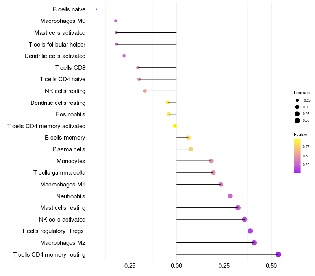Click the Mast cells resting data point
The width and height of the screenshot is (315, 276).
pyautogui.click(x=238, y=207)
